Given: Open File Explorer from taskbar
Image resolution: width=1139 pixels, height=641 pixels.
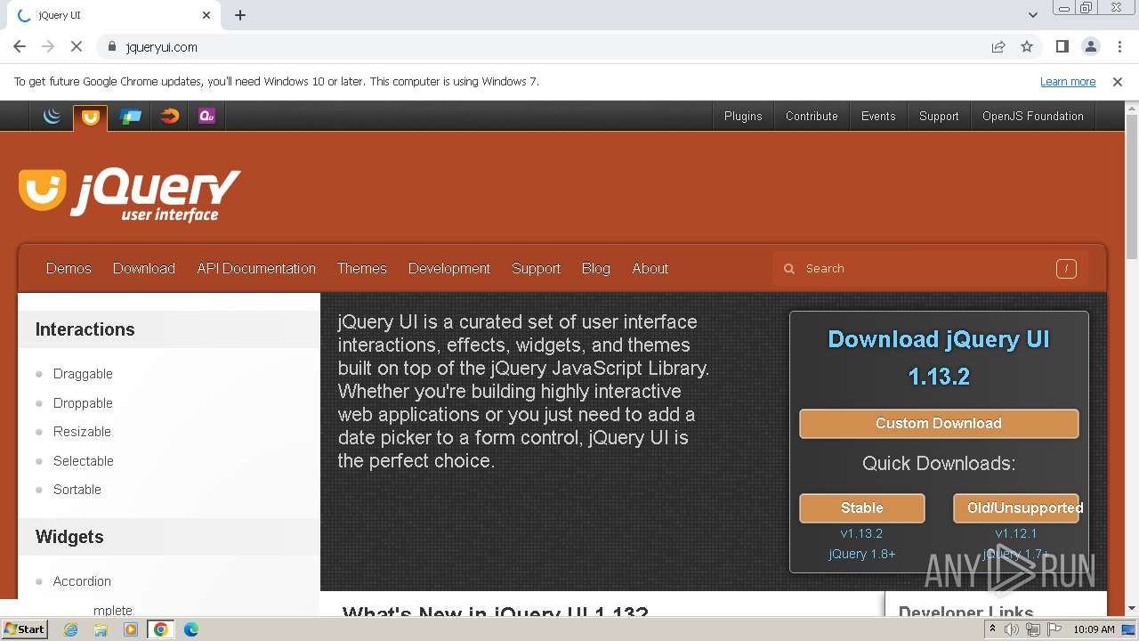Looking at the screenshot, I should [x=101, y=629].
